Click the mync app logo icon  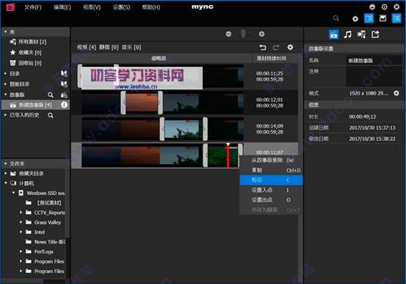(11, 7)
